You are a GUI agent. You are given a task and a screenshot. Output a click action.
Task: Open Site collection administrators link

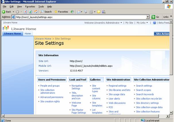pyautogui.click(x=47, y=91)
